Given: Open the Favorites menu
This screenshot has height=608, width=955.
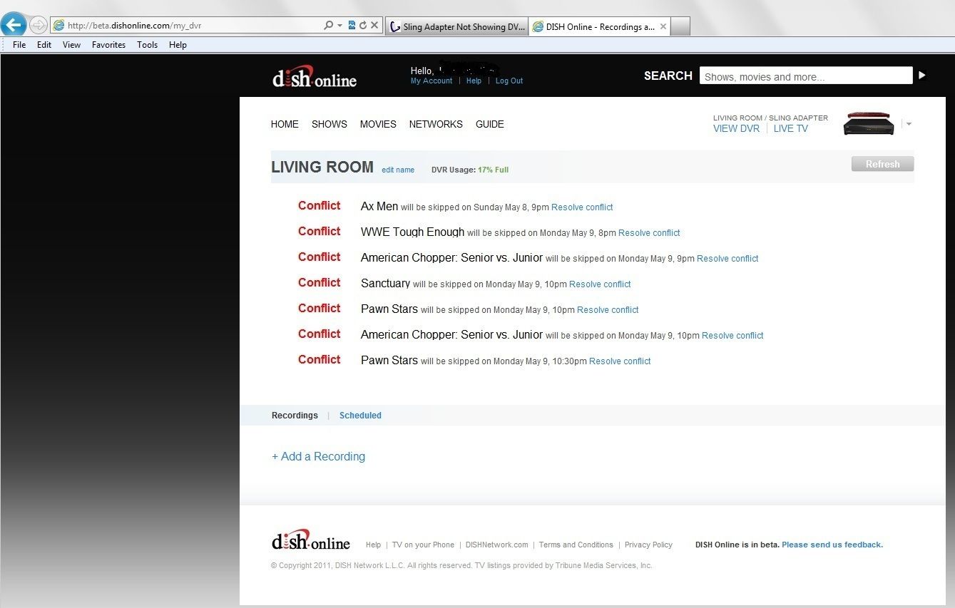Looking at the screenshot, I should [108, 45].
